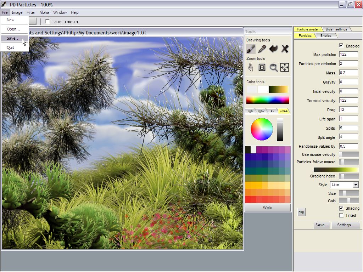363x272 pixels.
Task: Uncheck the Enabled particles checkbox
Action: pyautogui.click(x=341, y=46)
